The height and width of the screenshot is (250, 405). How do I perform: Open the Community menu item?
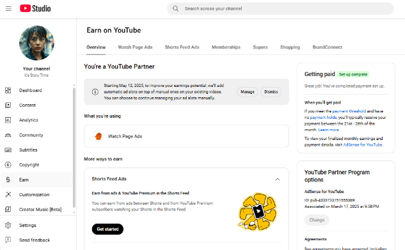click(31, 135)
